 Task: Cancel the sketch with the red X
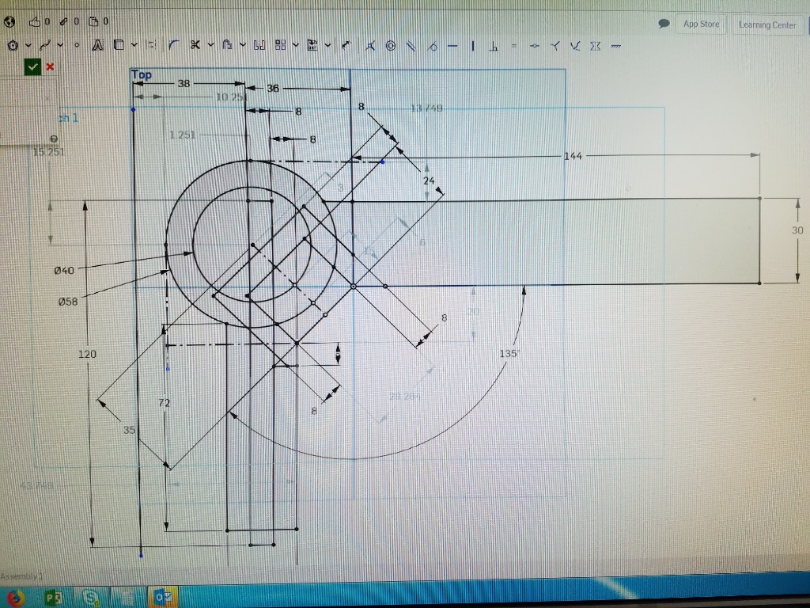pyautogui.click(x=51, y=67)
